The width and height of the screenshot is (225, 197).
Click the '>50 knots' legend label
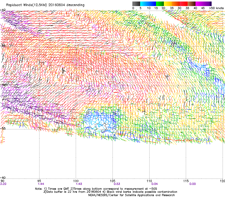coord(216,8)
